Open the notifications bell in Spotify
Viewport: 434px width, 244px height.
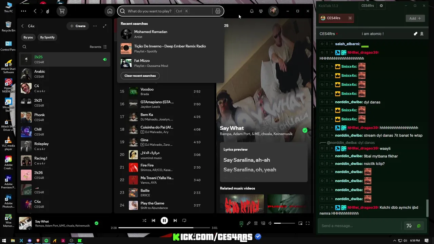pos(252,11)
